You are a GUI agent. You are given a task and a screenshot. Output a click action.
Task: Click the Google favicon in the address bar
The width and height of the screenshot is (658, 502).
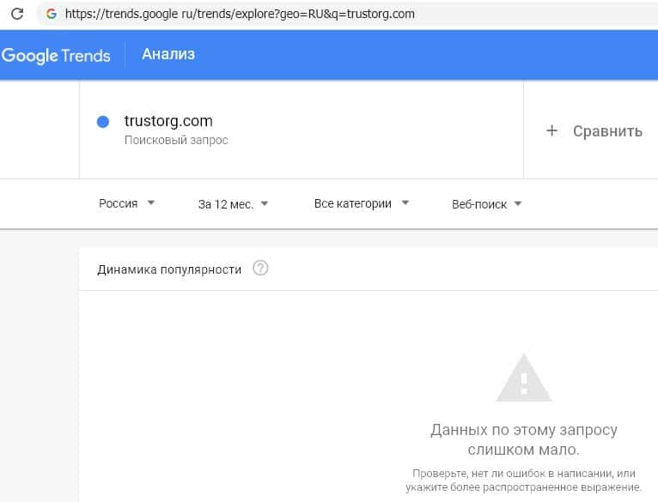52,14
